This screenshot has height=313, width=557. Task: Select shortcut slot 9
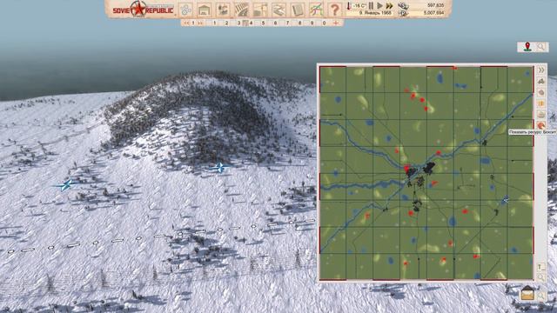point(312,23)
